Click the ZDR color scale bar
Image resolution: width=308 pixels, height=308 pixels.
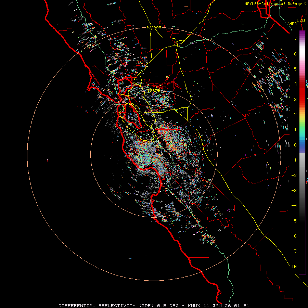click(x=302, y=152)
